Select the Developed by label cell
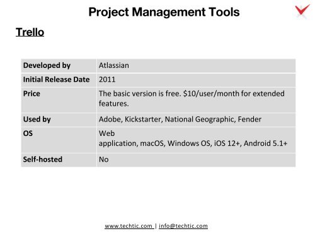The image size is (315, 236). coord(59,65)
